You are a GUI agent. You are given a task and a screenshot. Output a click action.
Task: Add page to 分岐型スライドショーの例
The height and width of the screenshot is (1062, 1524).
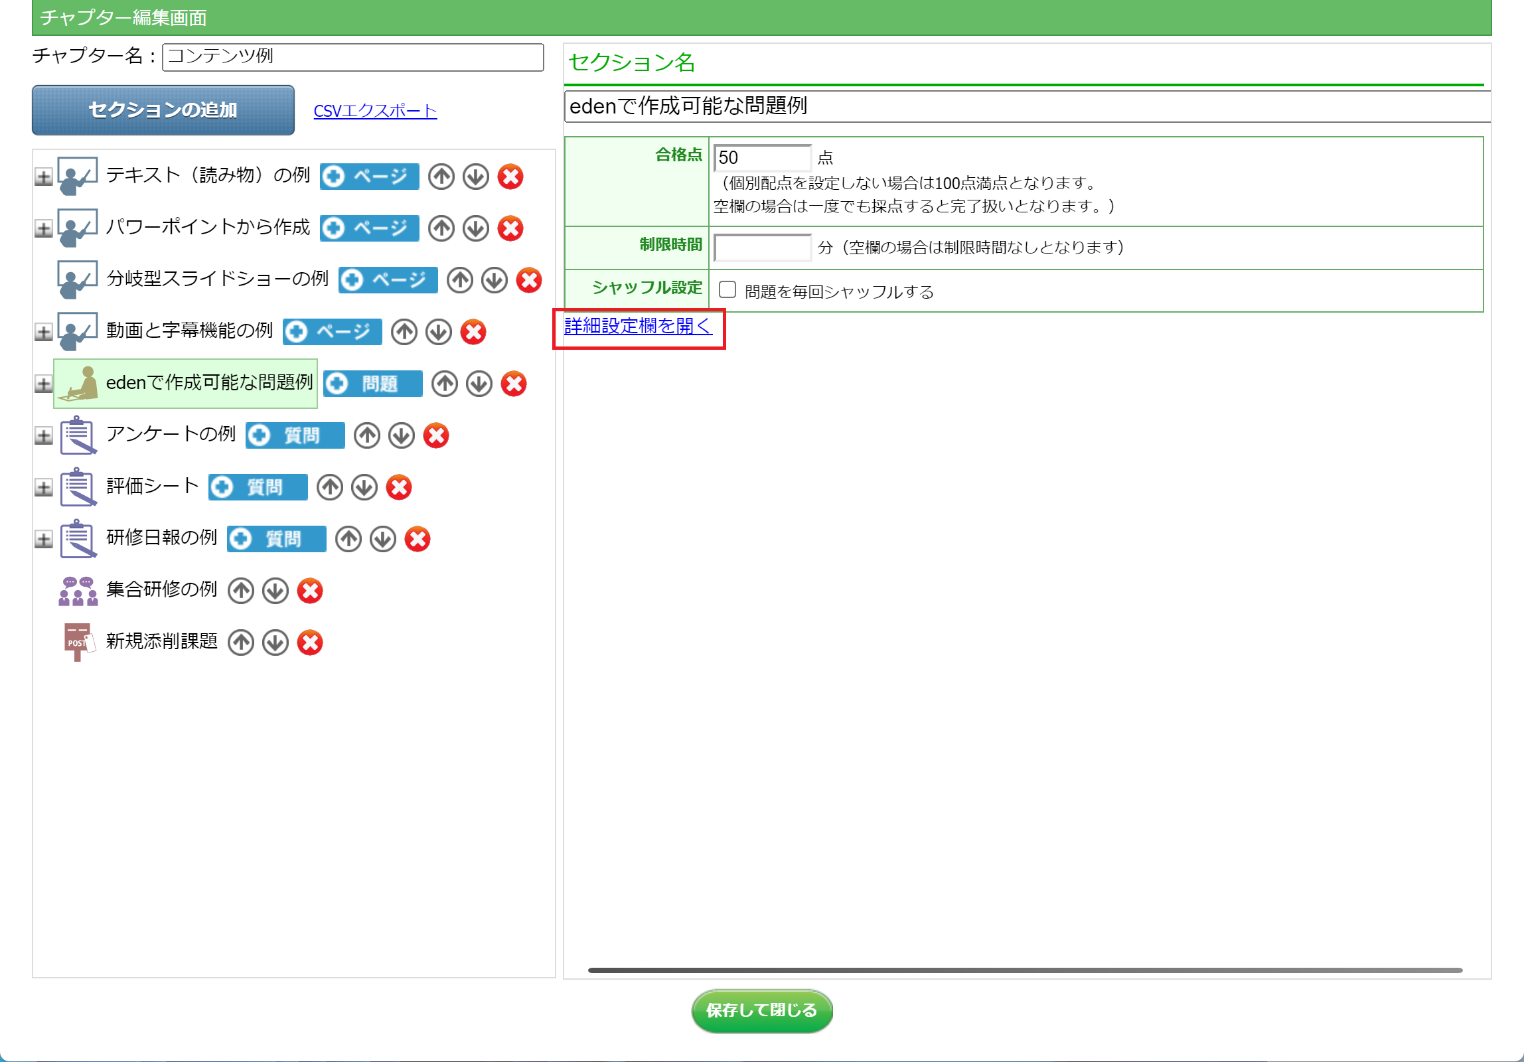tap(388, 280)
